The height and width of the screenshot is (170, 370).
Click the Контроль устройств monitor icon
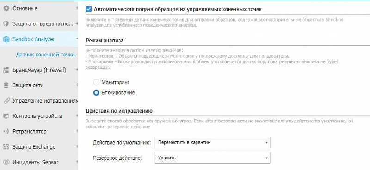pos(6,116)
